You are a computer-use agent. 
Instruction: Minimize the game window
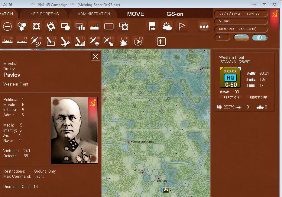254,5
